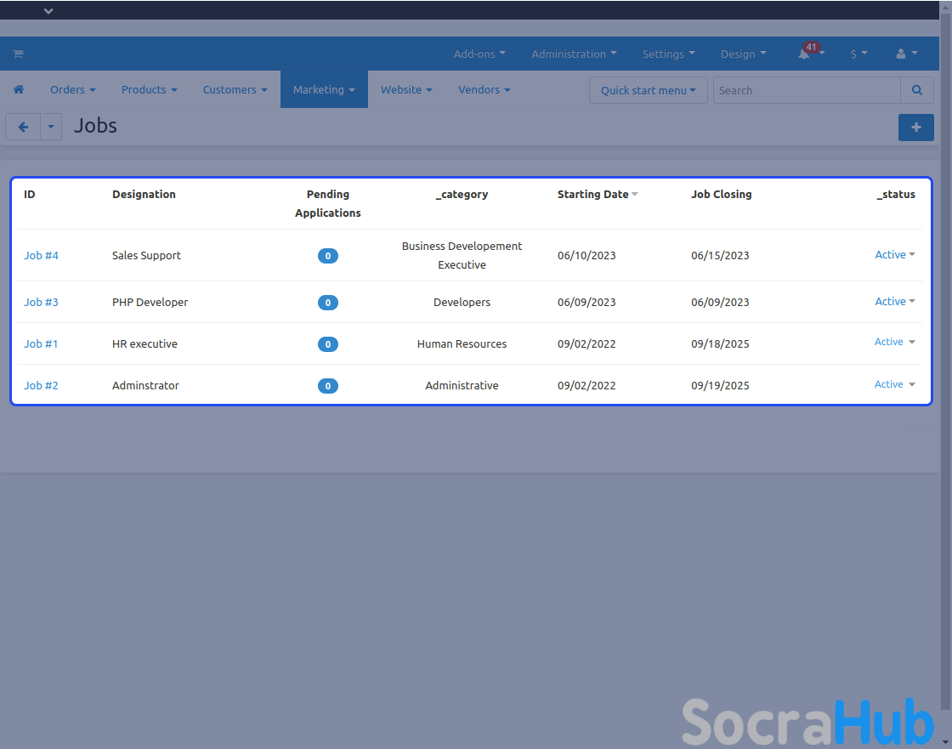This screenshot has width=952, height=749.
Task: Click the home icon in navigation bar
Action: (x=19, y=89)
